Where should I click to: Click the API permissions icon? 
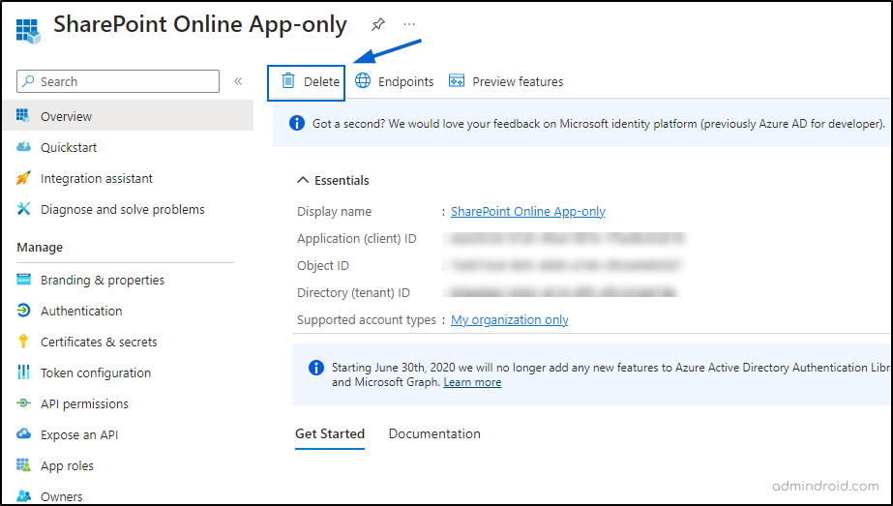[x=23, y=402]
